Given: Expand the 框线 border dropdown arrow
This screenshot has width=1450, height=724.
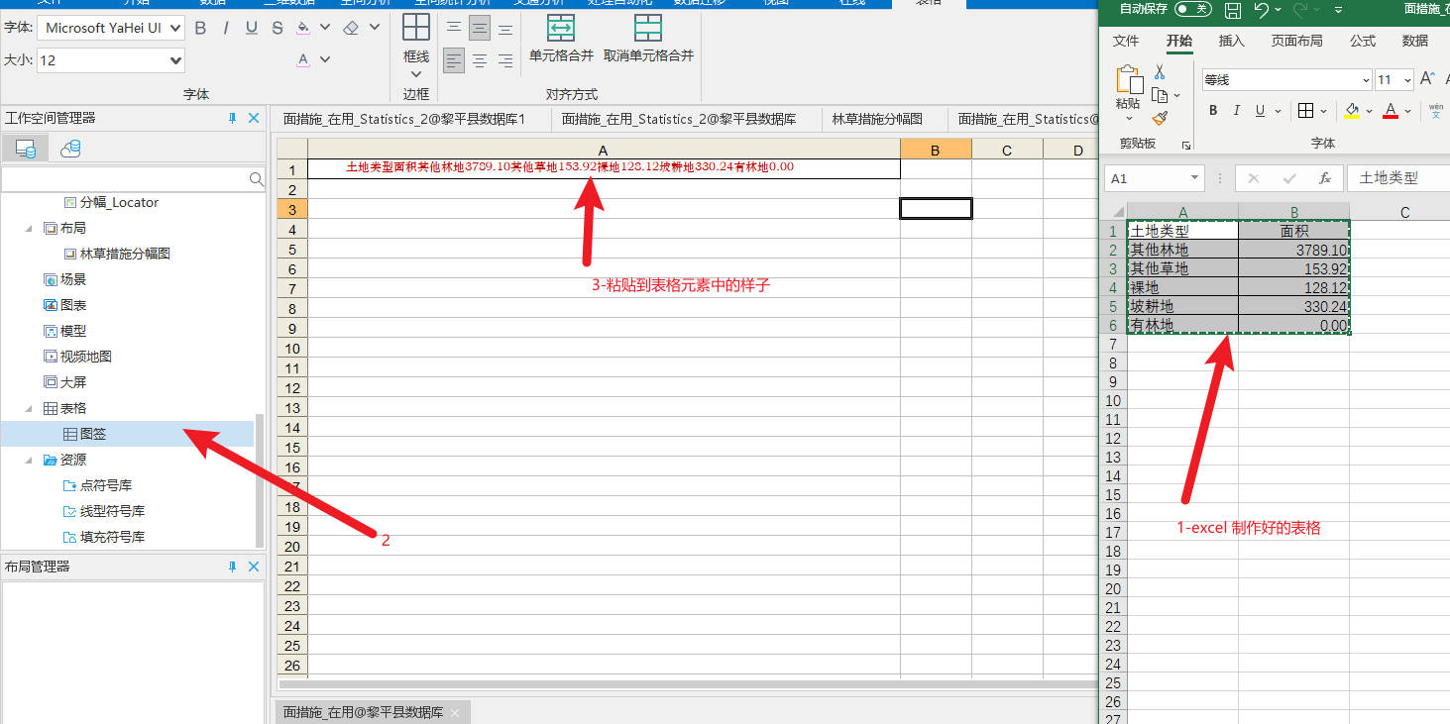Looking at the screenshot, I should [416, 74].
